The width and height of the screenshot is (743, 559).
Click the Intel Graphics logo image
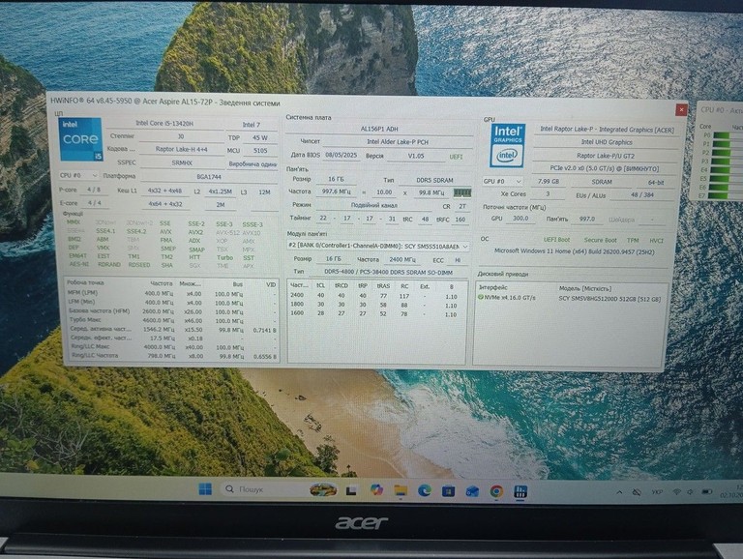coord(507,145)
